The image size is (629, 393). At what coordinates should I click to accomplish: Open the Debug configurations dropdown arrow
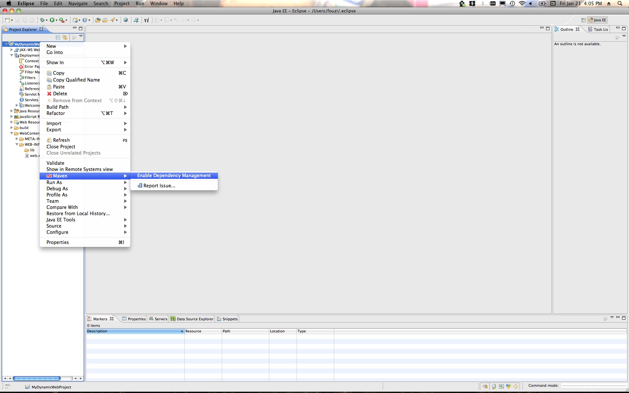click(47, 20)
